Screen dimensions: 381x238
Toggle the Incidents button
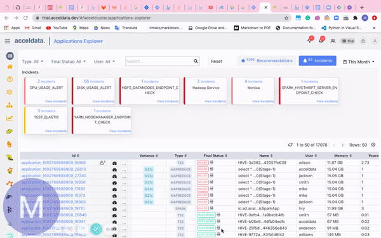point(317,61)
